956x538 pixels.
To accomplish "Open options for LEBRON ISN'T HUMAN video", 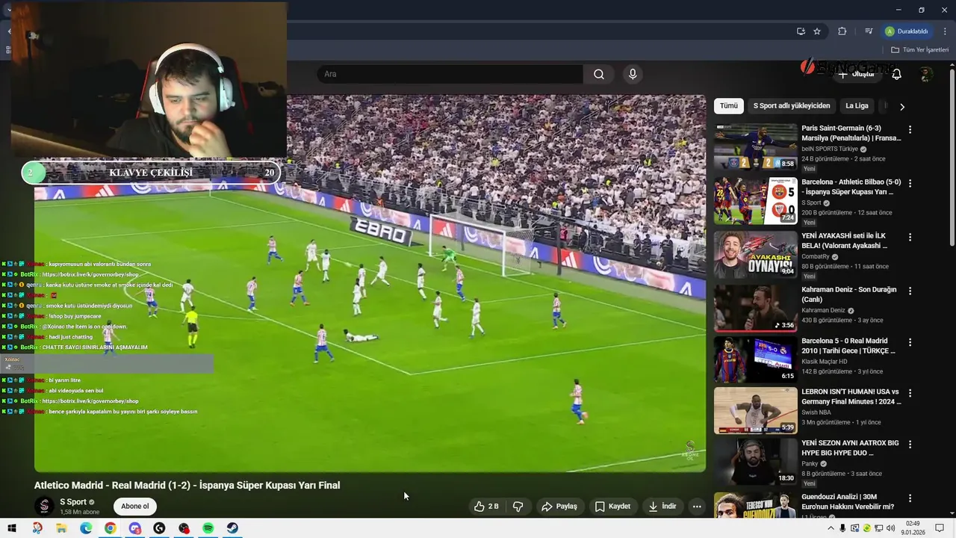I will pyautogui.click(x=910, y=393).
